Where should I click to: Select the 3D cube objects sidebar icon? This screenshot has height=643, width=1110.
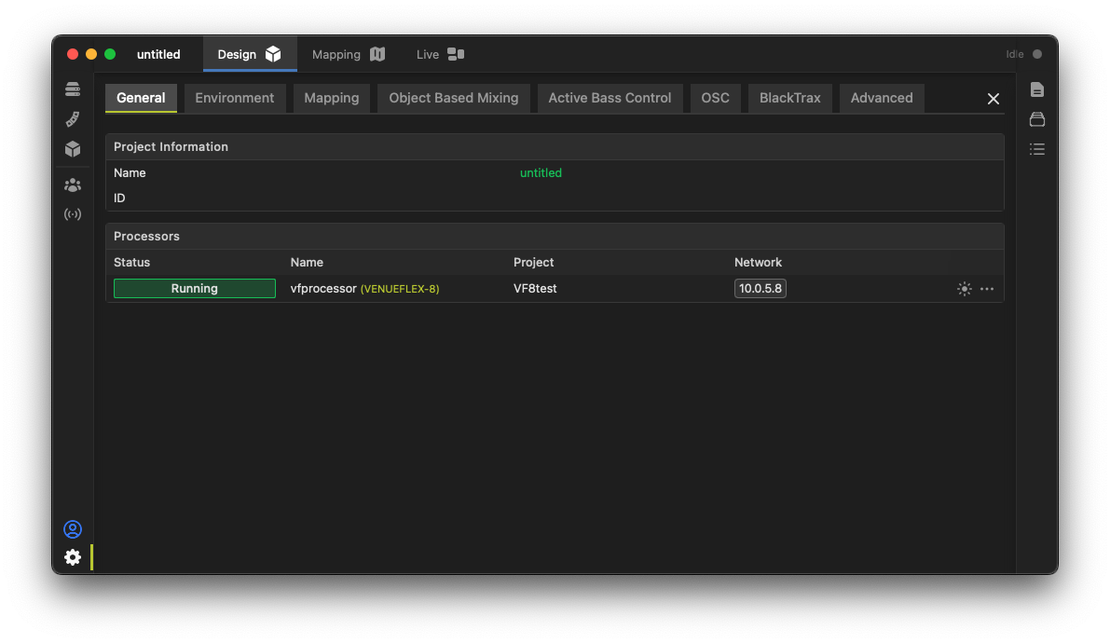point(73,149)
